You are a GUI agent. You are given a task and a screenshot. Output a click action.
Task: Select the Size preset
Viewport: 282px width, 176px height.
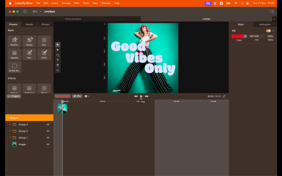pos(29,54)
